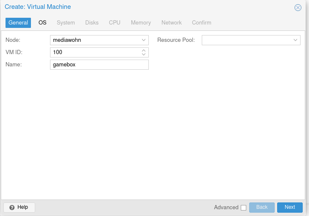Switch to the CPU tab
The height and width of the screenshot is (216, 309).
(114, 23)
